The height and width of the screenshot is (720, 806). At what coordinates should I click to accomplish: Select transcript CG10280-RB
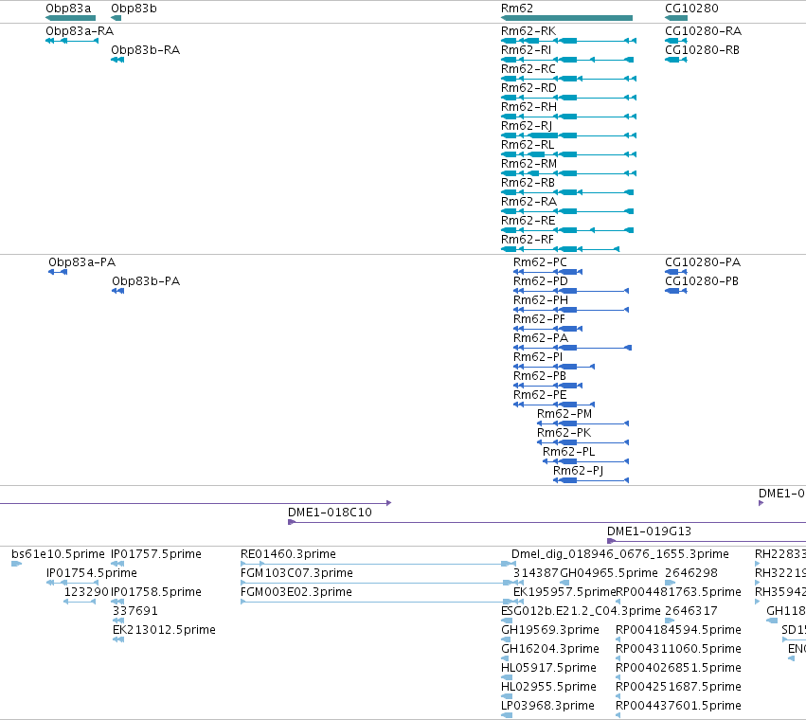(x=676, y=60)
